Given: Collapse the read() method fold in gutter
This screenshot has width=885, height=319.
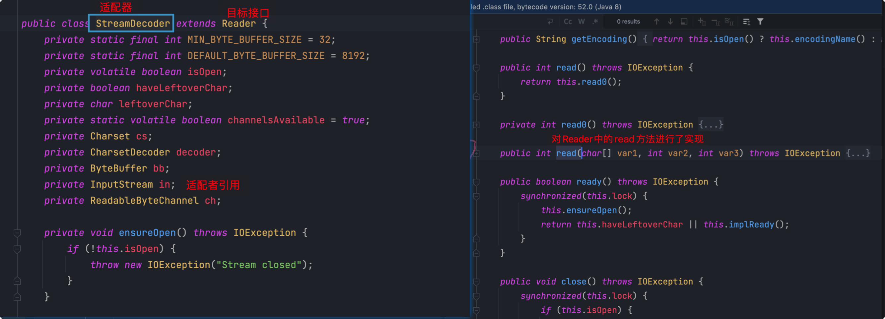Looking at the screenshot, I should (476, 68).
